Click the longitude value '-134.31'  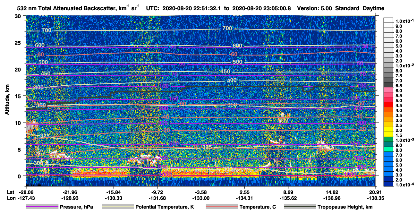point(244,198)
